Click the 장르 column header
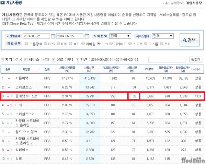 coord(47,69)
